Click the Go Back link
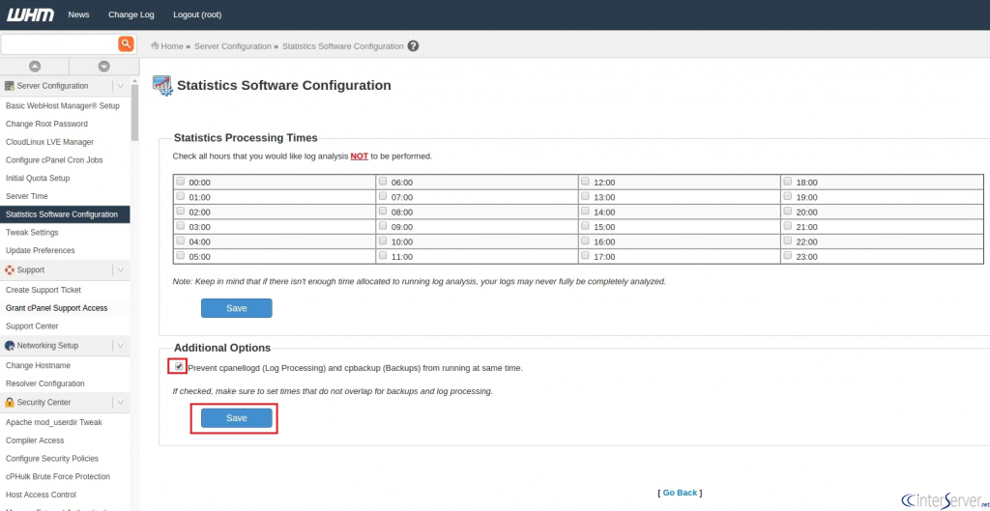990x511 pixels. coord(680,493)
